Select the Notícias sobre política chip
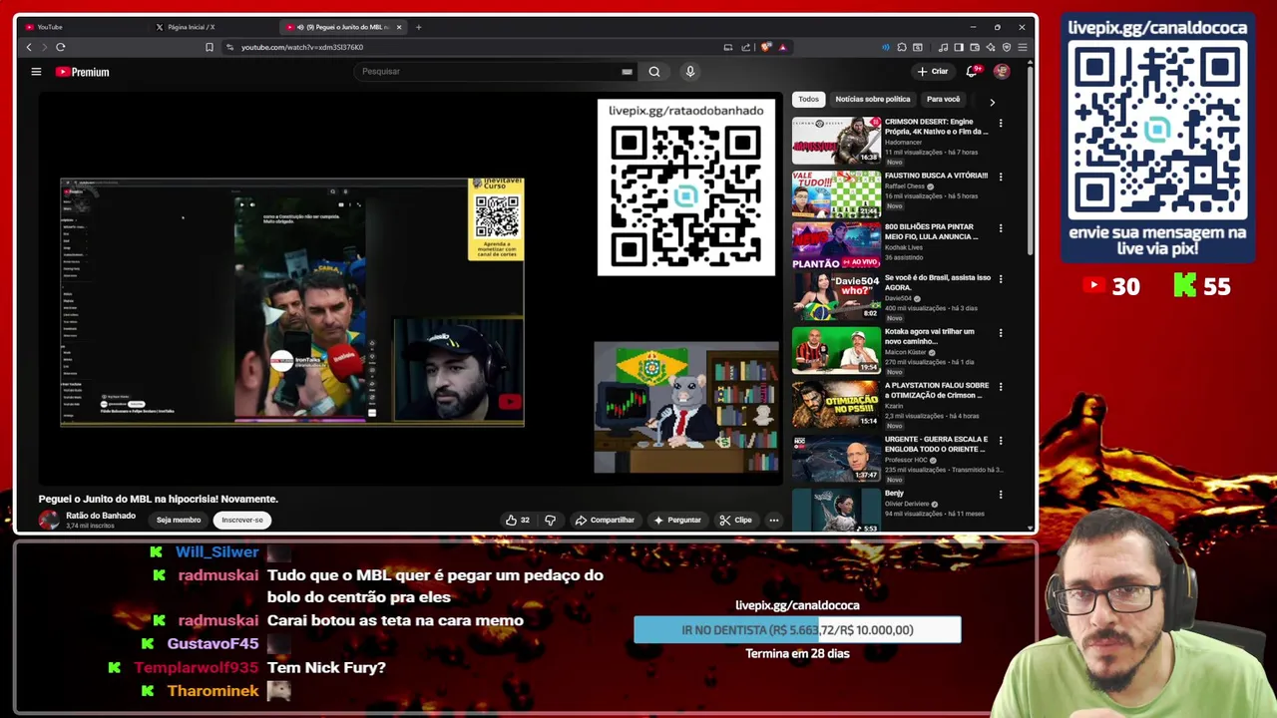 872,100
